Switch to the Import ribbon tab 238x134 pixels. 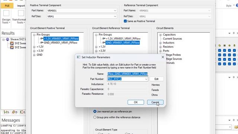pyautogui.click(x=21, y=6)
